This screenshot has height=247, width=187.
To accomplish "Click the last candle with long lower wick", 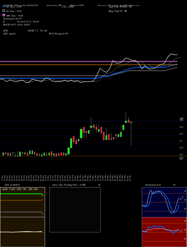I will (x=131, y=134).
